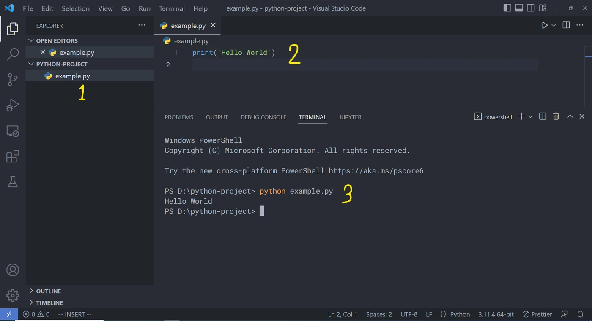Image resolution: width=592 pixels, height=321 pixels.
Task: Switch to the Output tab
Action: pos(217,117)
